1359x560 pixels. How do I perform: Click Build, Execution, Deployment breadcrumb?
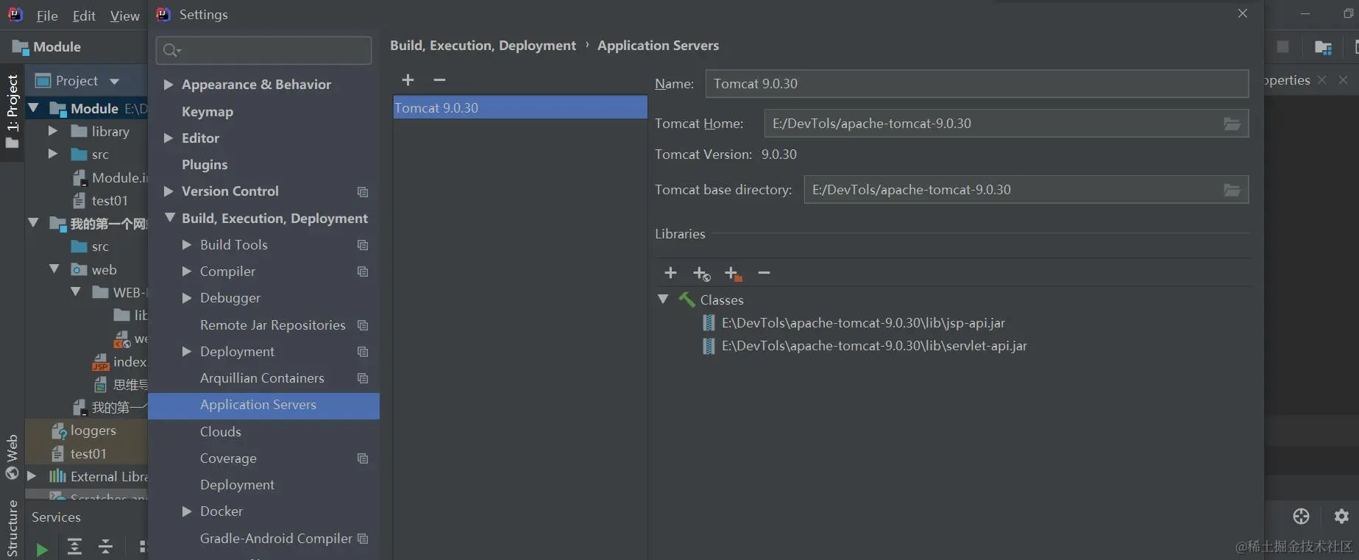(x=483, y=46)
